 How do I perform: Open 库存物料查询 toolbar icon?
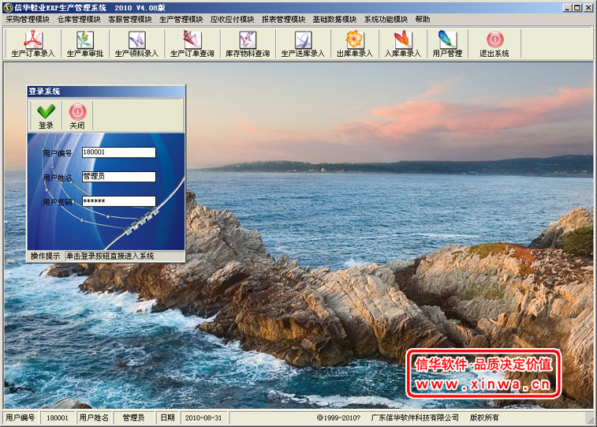click(248, 43)
